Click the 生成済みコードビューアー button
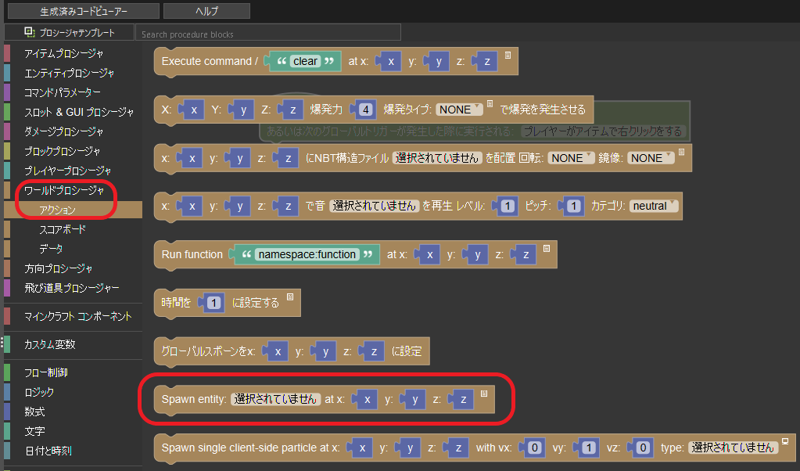800x471 pixels. pyautogui.click(x=84, y=11)
